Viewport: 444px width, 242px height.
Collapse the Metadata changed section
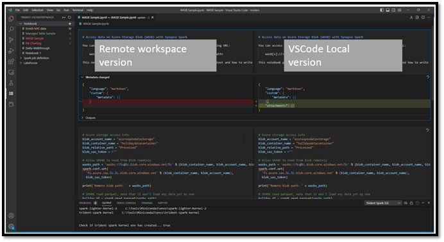82,77
